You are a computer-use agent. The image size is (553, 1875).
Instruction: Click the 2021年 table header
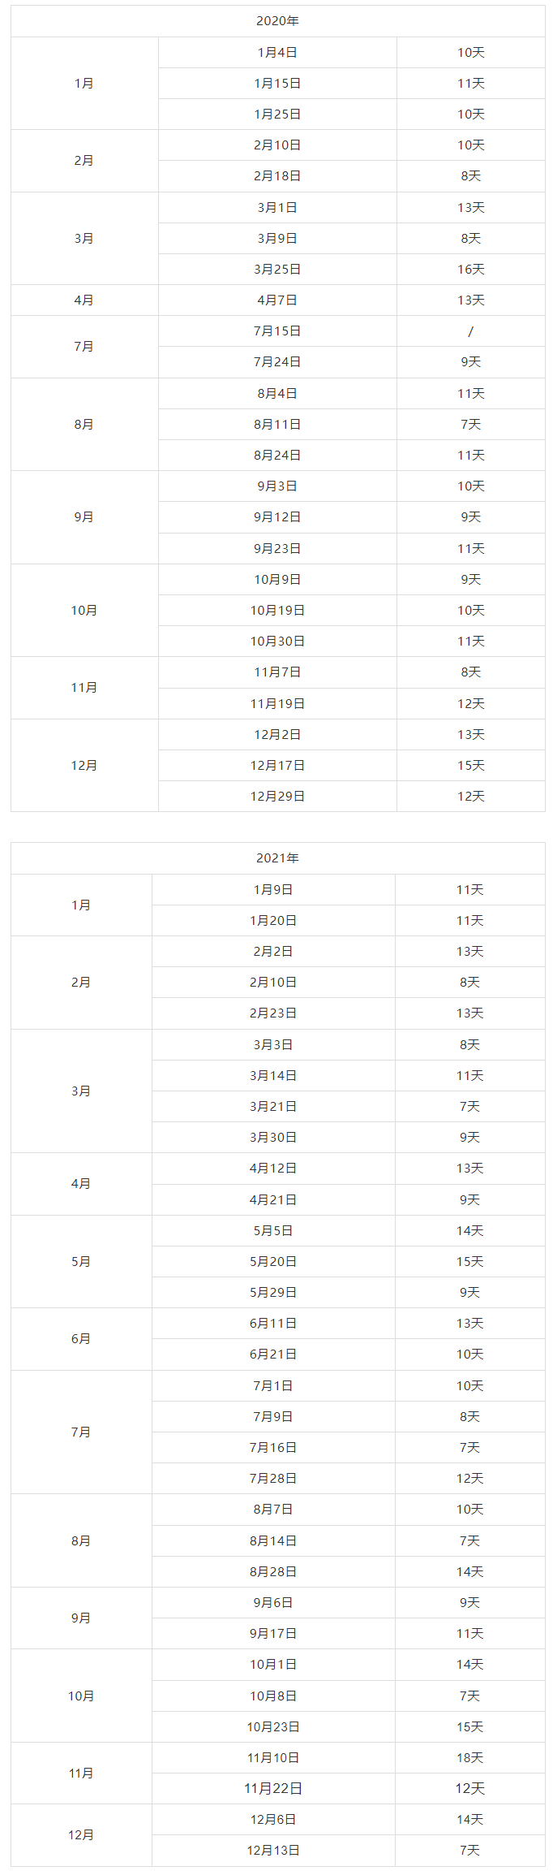click(277, 858)
